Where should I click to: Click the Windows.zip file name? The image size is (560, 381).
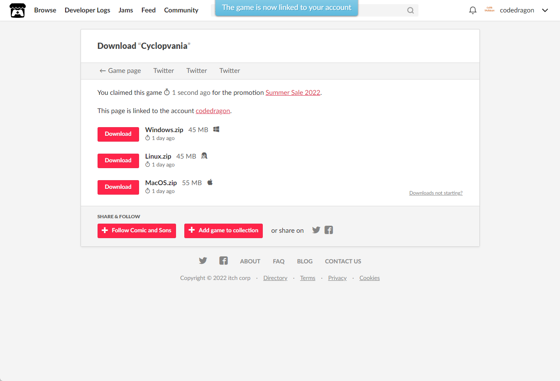(x=164, y=130)
